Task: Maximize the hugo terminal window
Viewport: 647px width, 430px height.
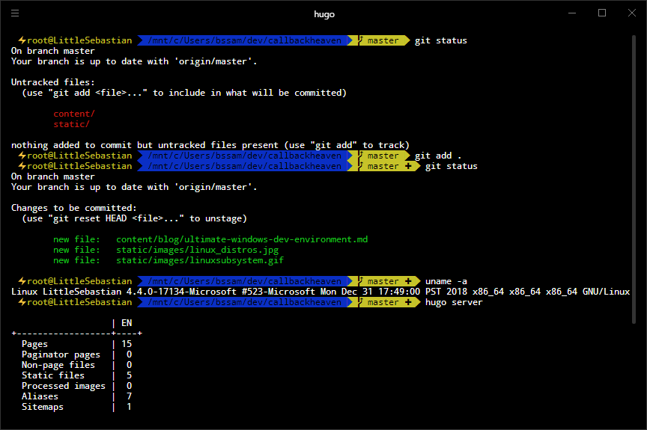Action: coord(602,13)
